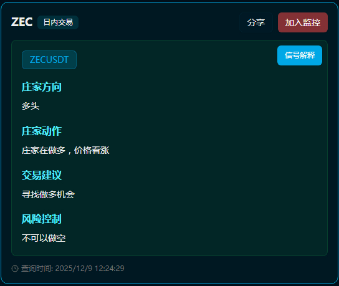339x286 pixels.
Task: Click the date 2025/12/9 in timestamp
Action: click(74, 269)
